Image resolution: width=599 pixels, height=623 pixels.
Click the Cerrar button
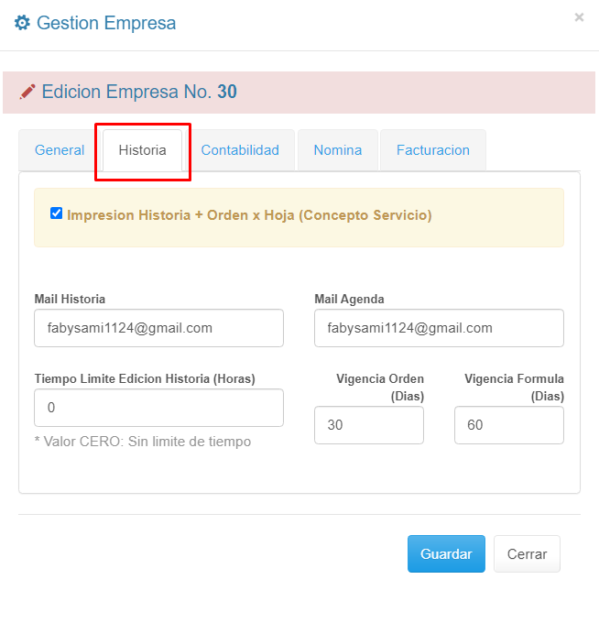(x=527, y=554)
